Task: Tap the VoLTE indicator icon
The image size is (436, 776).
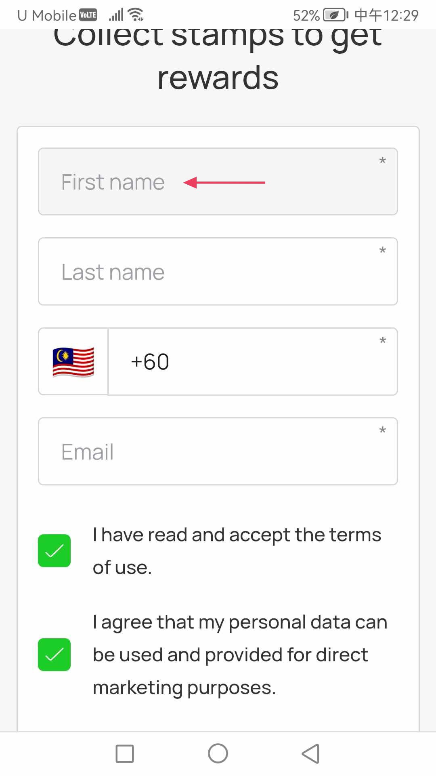Action: [88, 15]
